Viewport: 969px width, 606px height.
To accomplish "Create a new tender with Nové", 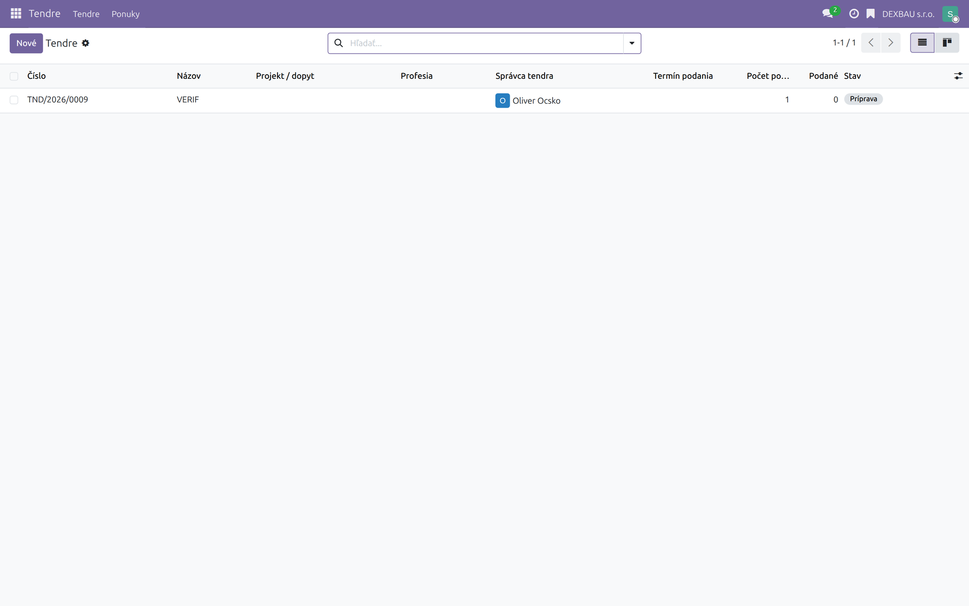I will click(x=26, y=43).
